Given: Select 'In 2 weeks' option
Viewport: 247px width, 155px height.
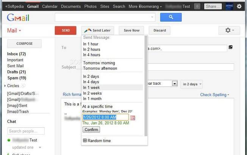Looking at the screenshot, I should 92,93.
